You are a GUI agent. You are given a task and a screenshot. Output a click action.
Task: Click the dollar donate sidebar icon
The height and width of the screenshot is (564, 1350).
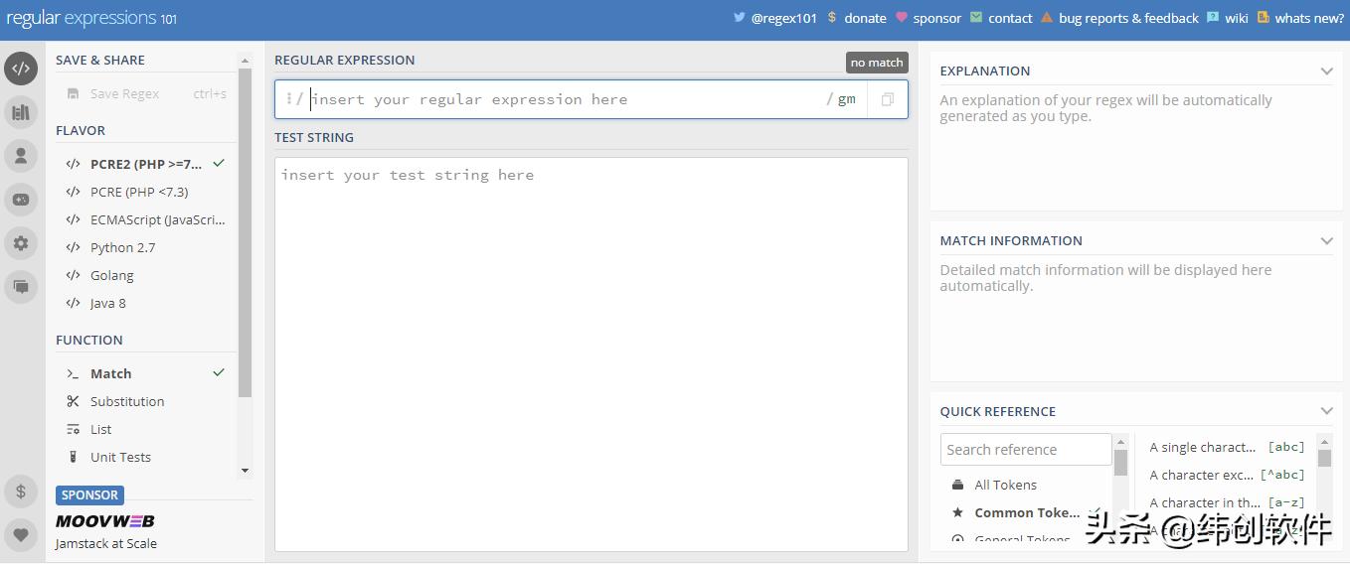(21, 492)
